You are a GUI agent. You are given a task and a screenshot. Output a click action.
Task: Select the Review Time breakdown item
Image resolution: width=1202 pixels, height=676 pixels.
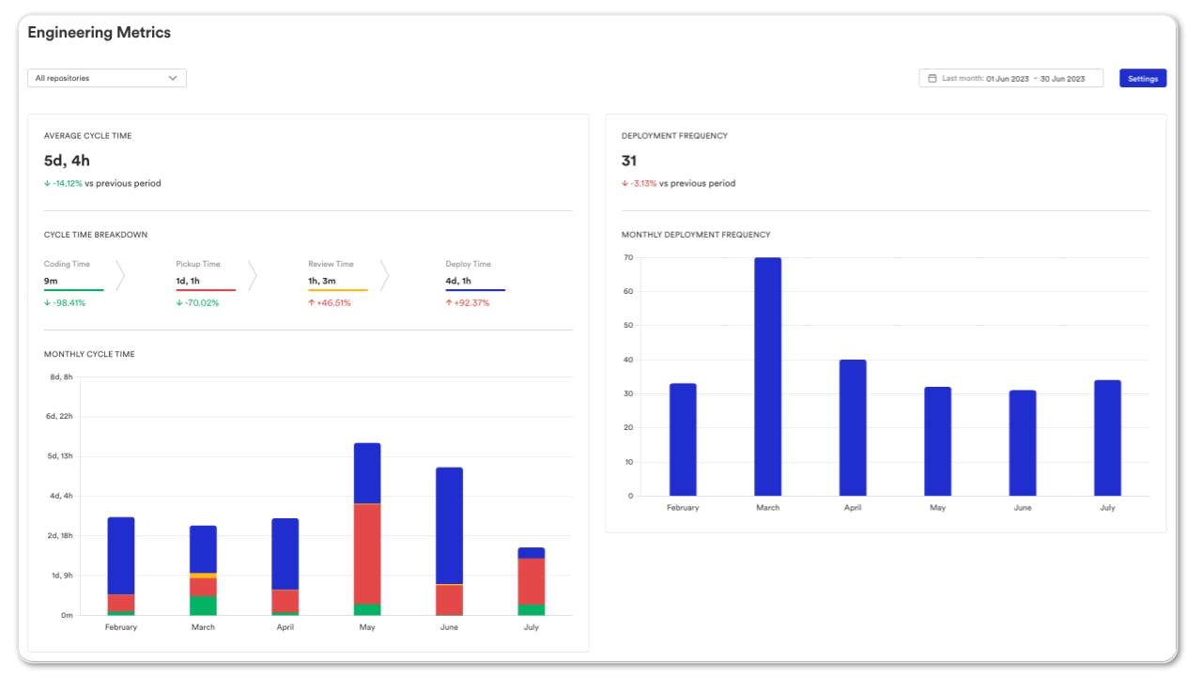tap(337, 282)
